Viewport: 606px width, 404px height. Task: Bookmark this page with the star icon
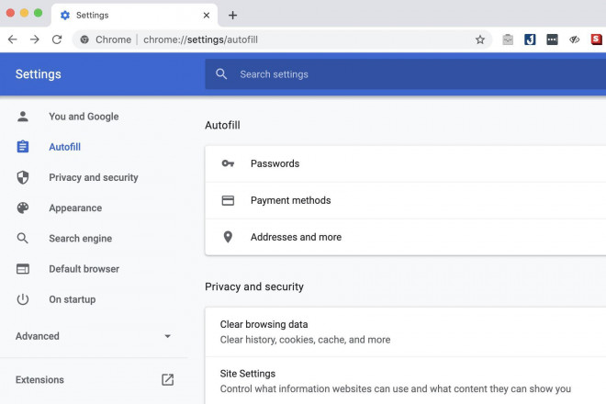[479, 39]
